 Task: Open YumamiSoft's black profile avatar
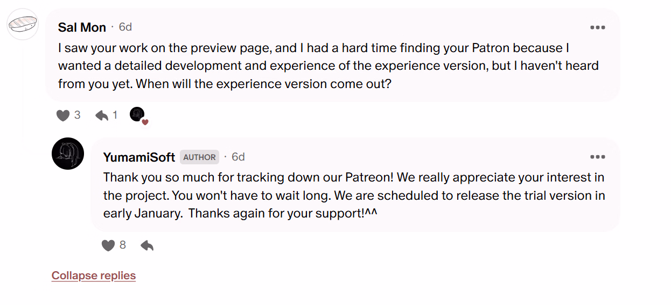[68, 154]
